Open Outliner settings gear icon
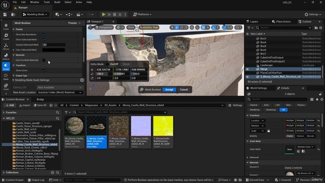The height and width of the screenshot is (183, 325). tap(320, 27)
